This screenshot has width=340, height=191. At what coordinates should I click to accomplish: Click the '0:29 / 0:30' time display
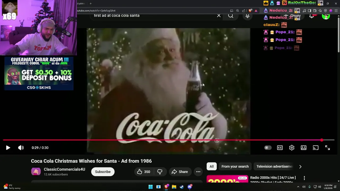click(x=40, y=148)
